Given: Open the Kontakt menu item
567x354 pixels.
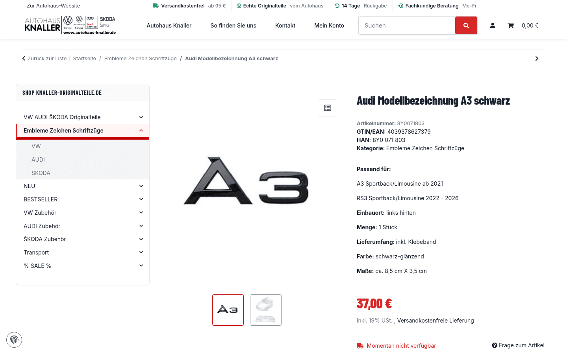Looking at the screenshot, I should coord(285,26).
